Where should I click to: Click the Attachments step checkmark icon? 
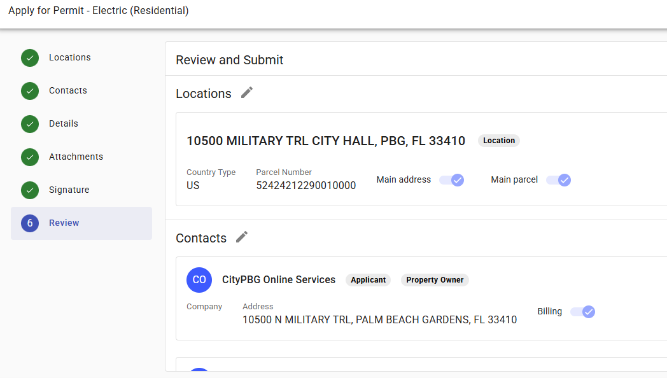pos(29,157)
